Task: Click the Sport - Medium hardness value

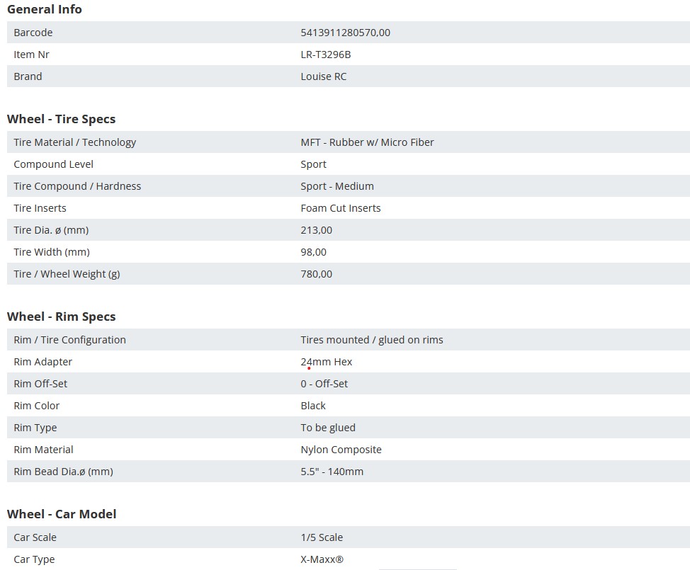Action: 337,186
